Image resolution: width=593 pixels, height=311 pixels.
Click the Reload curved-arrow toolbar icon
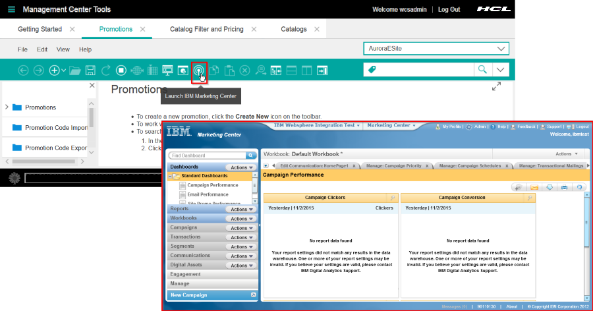pyautogui.click(x=106, y=71)
